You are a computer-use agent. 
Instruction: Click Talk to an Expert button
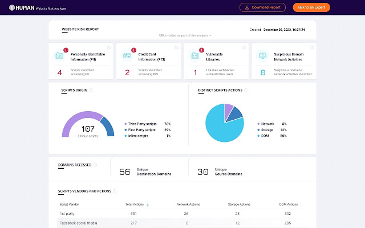(311, 7)
